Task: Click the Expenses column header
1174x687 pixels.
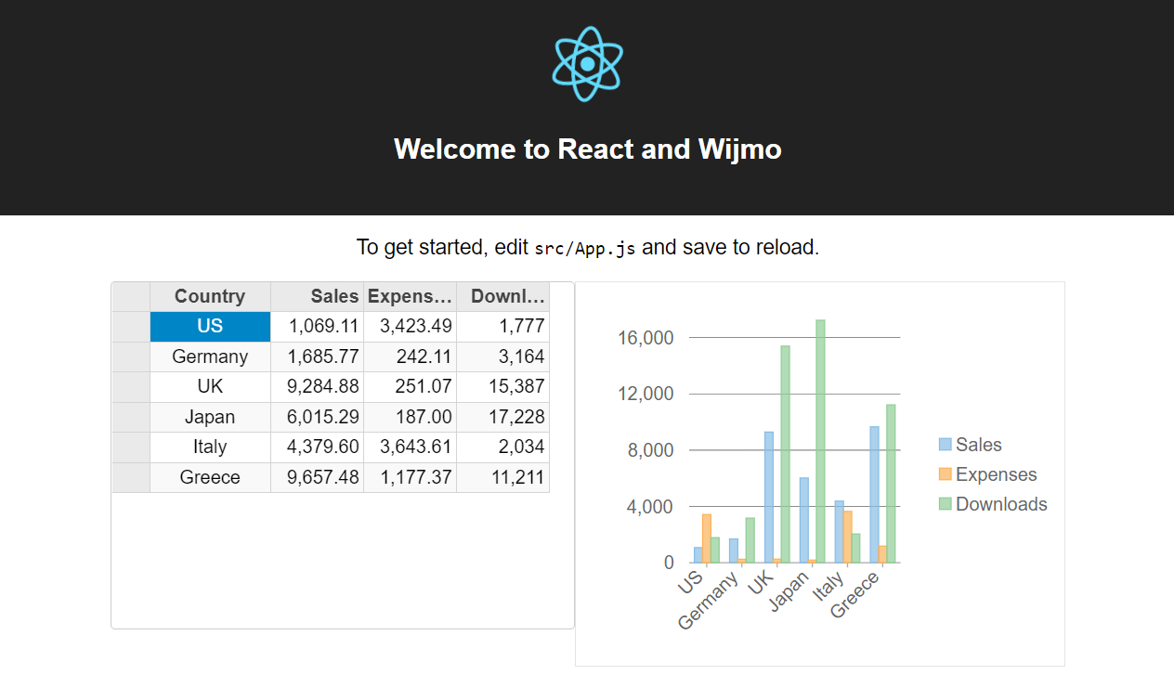Action: [410, 296]
